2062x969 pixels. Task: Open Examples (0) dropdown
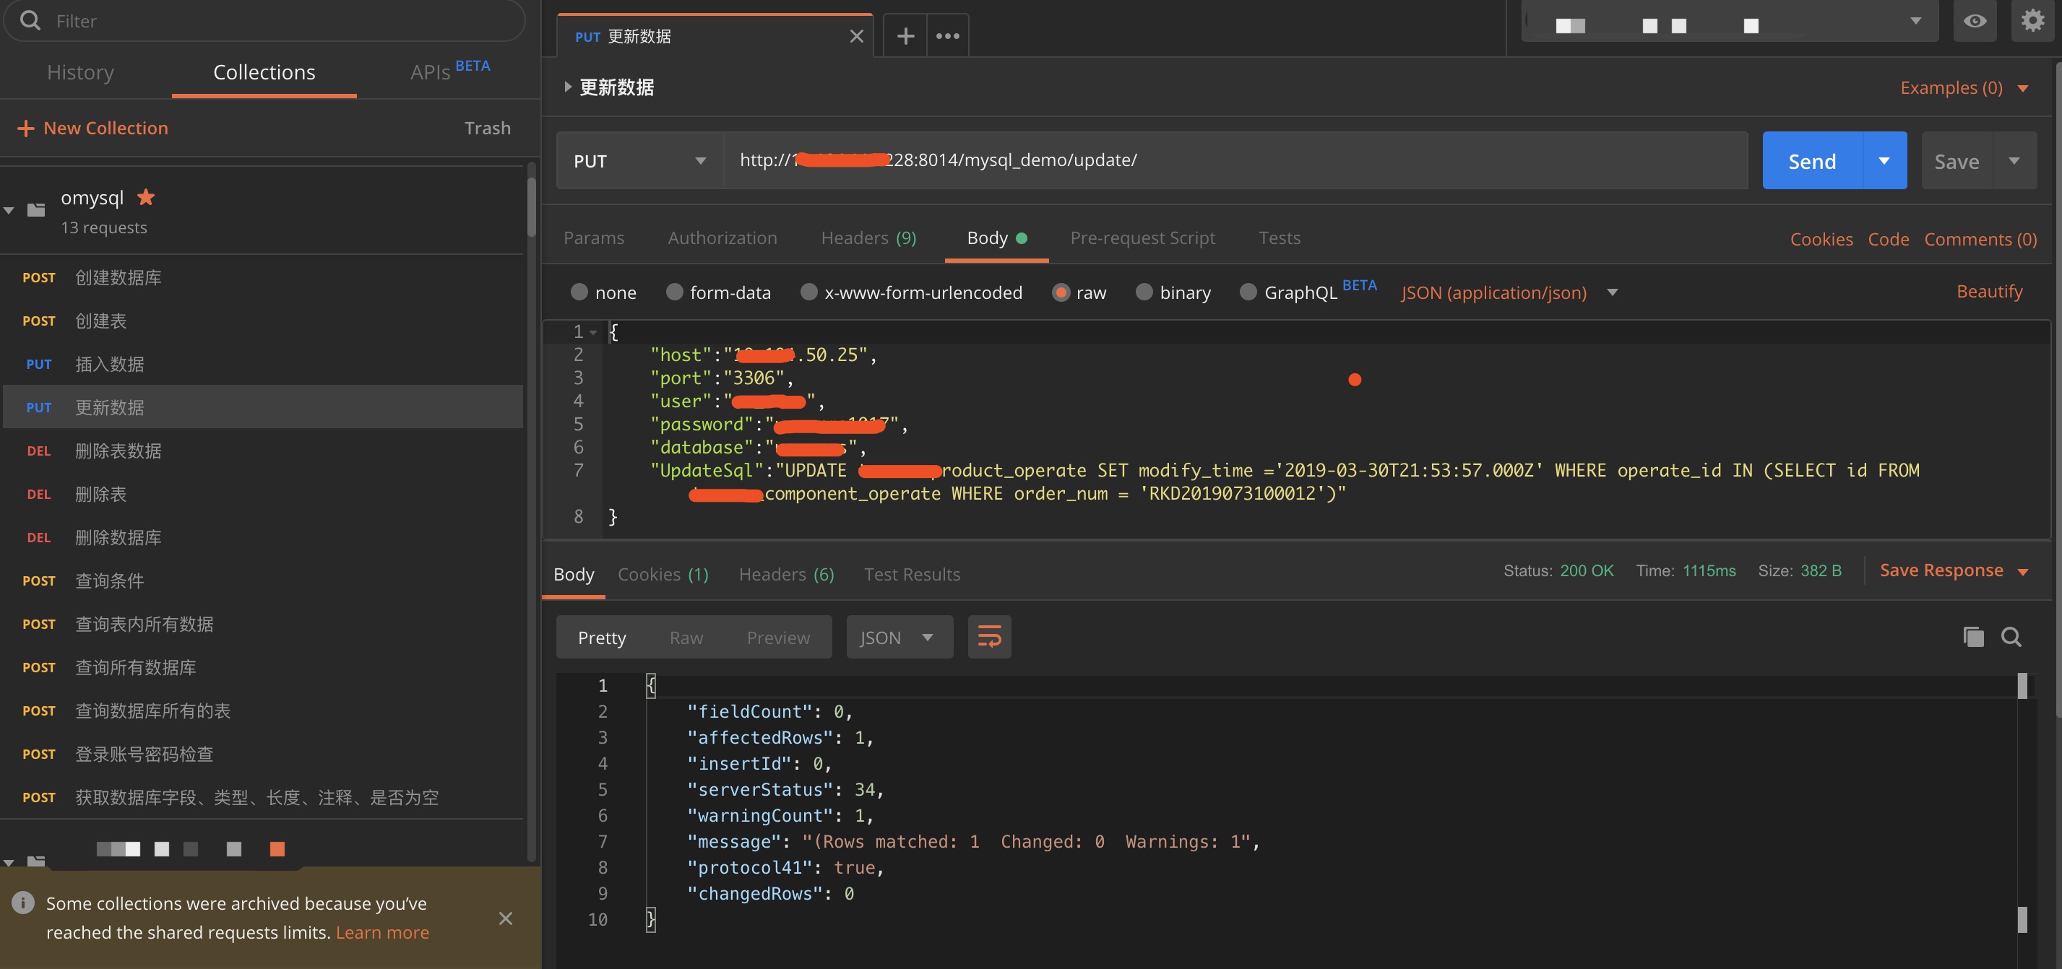point(1964,87)
